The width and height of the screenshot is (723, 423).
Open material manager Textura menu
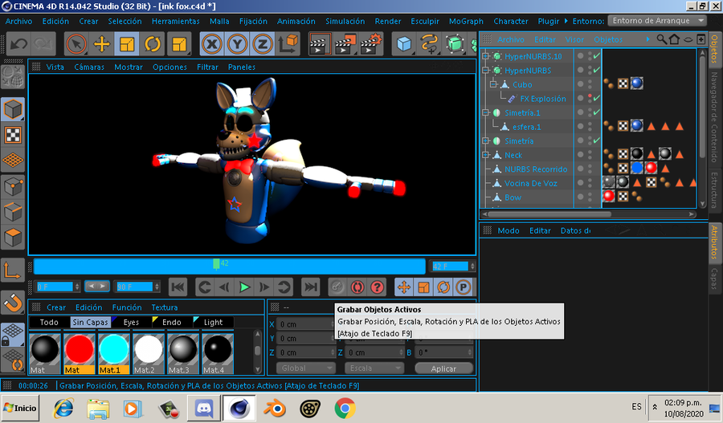coord(165,307)
